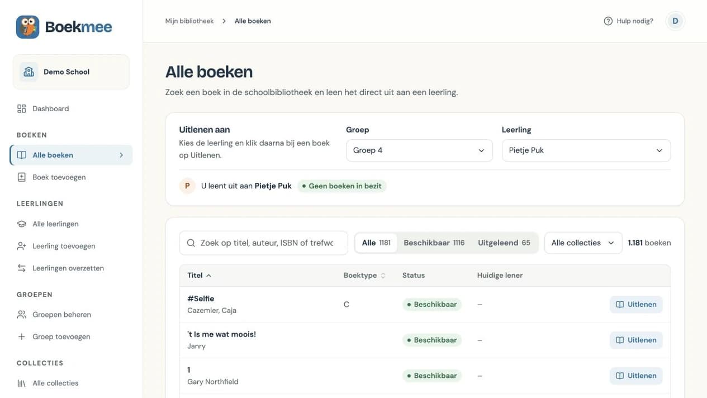Click the transfer arrows icon for Leerlingen overzetten
The image size is (707, 398).
[22, 268]
